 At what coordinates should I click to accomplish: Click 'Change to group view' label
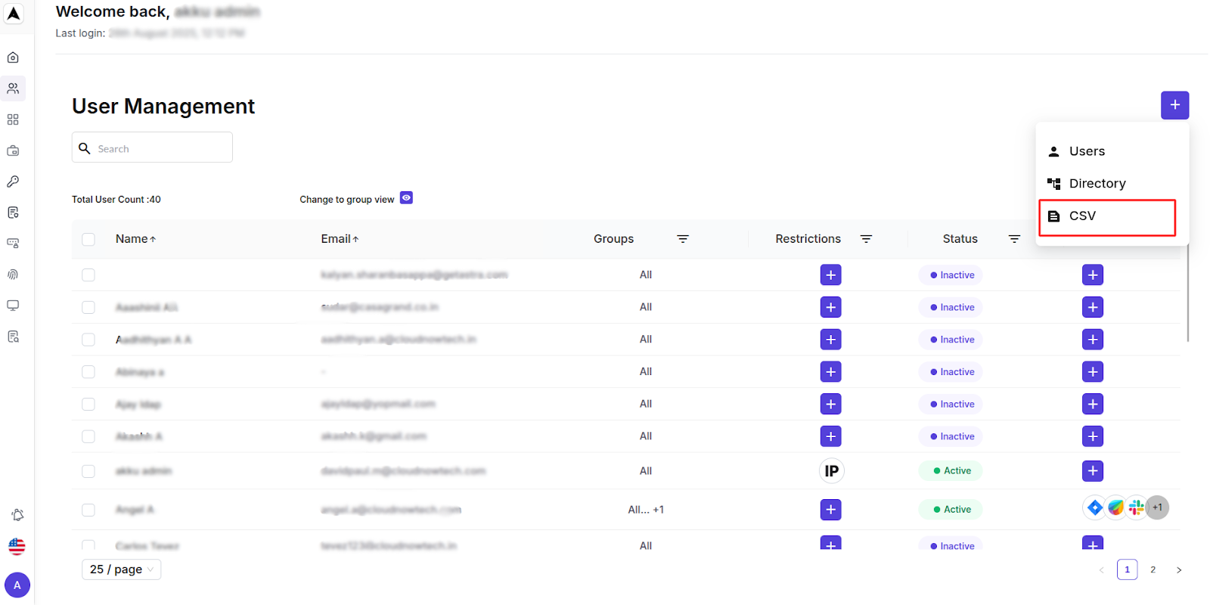click(346, 200)
